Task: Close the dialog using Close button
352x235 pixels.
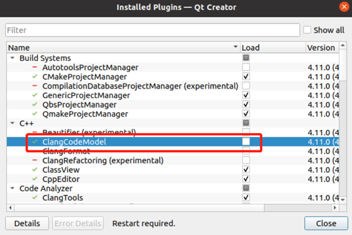Action: [x=326, y=224]
